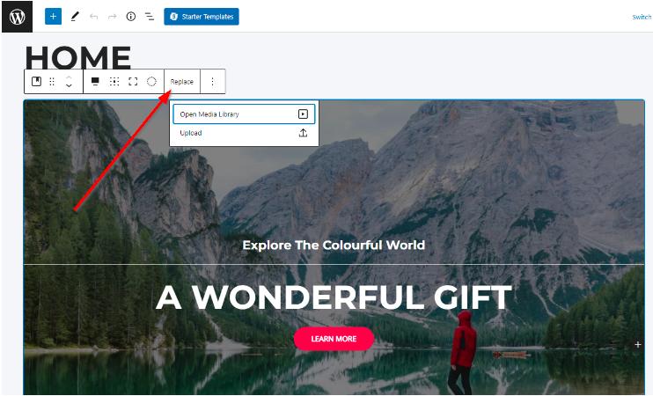Screen dimensions: 653x396
Task: Toggle the duotone filter icon
Action: 151,82
